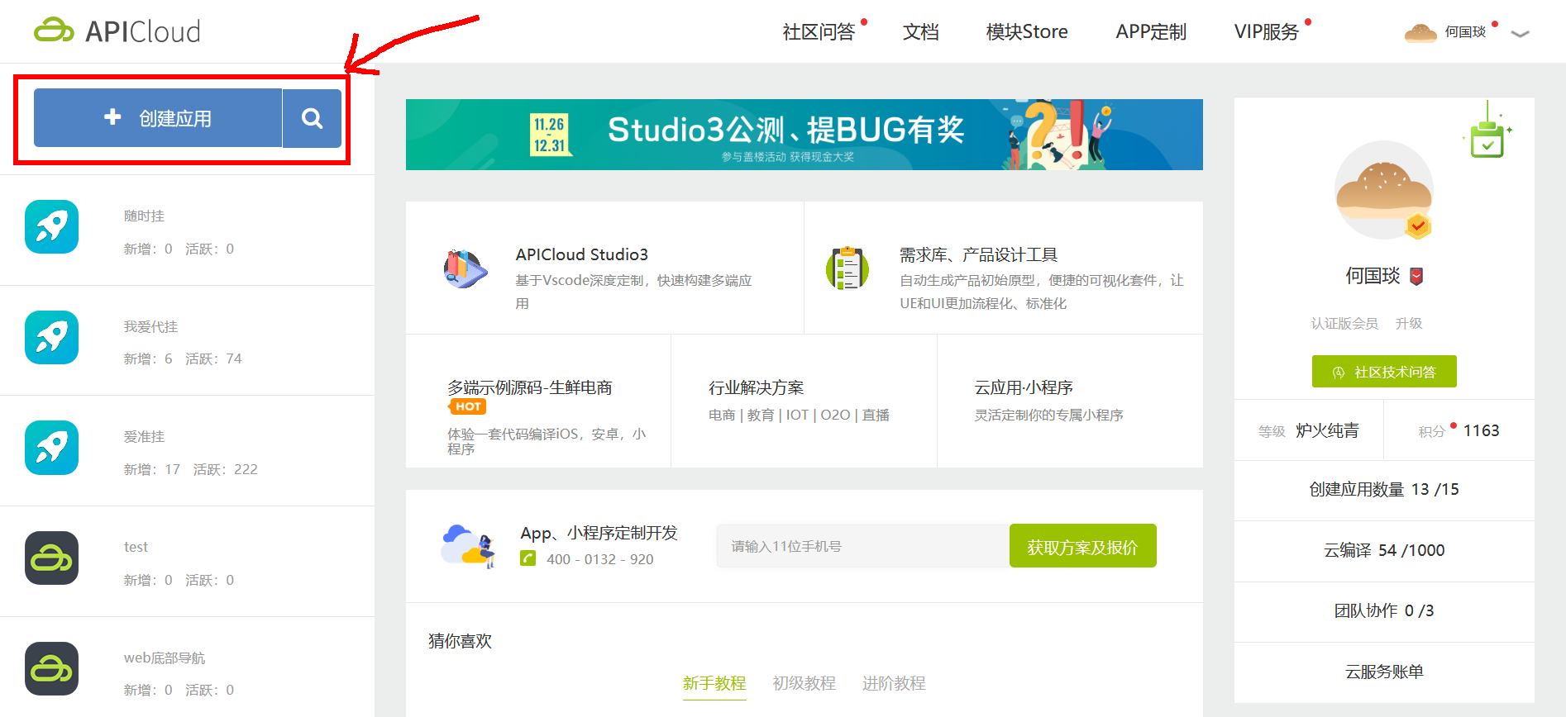The image size is (1566, 717).
Task: Click the green phone icon beside 400 number
Action: (x=528, y=558)
